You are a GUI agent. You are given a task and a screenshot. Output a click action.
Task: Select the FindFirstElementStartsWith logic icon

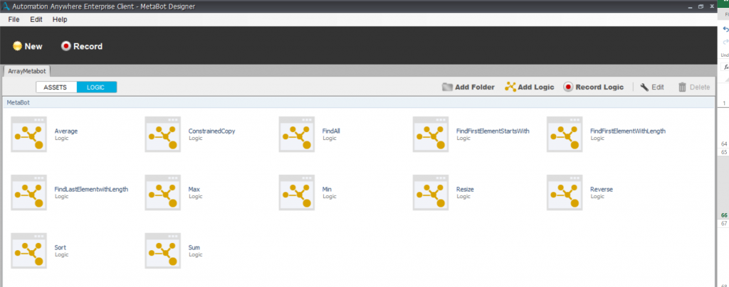point(431,134)
